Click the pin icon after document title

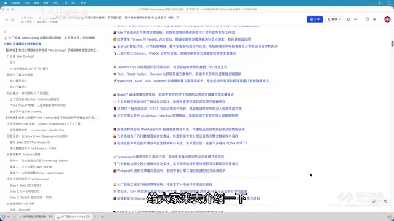177,18
